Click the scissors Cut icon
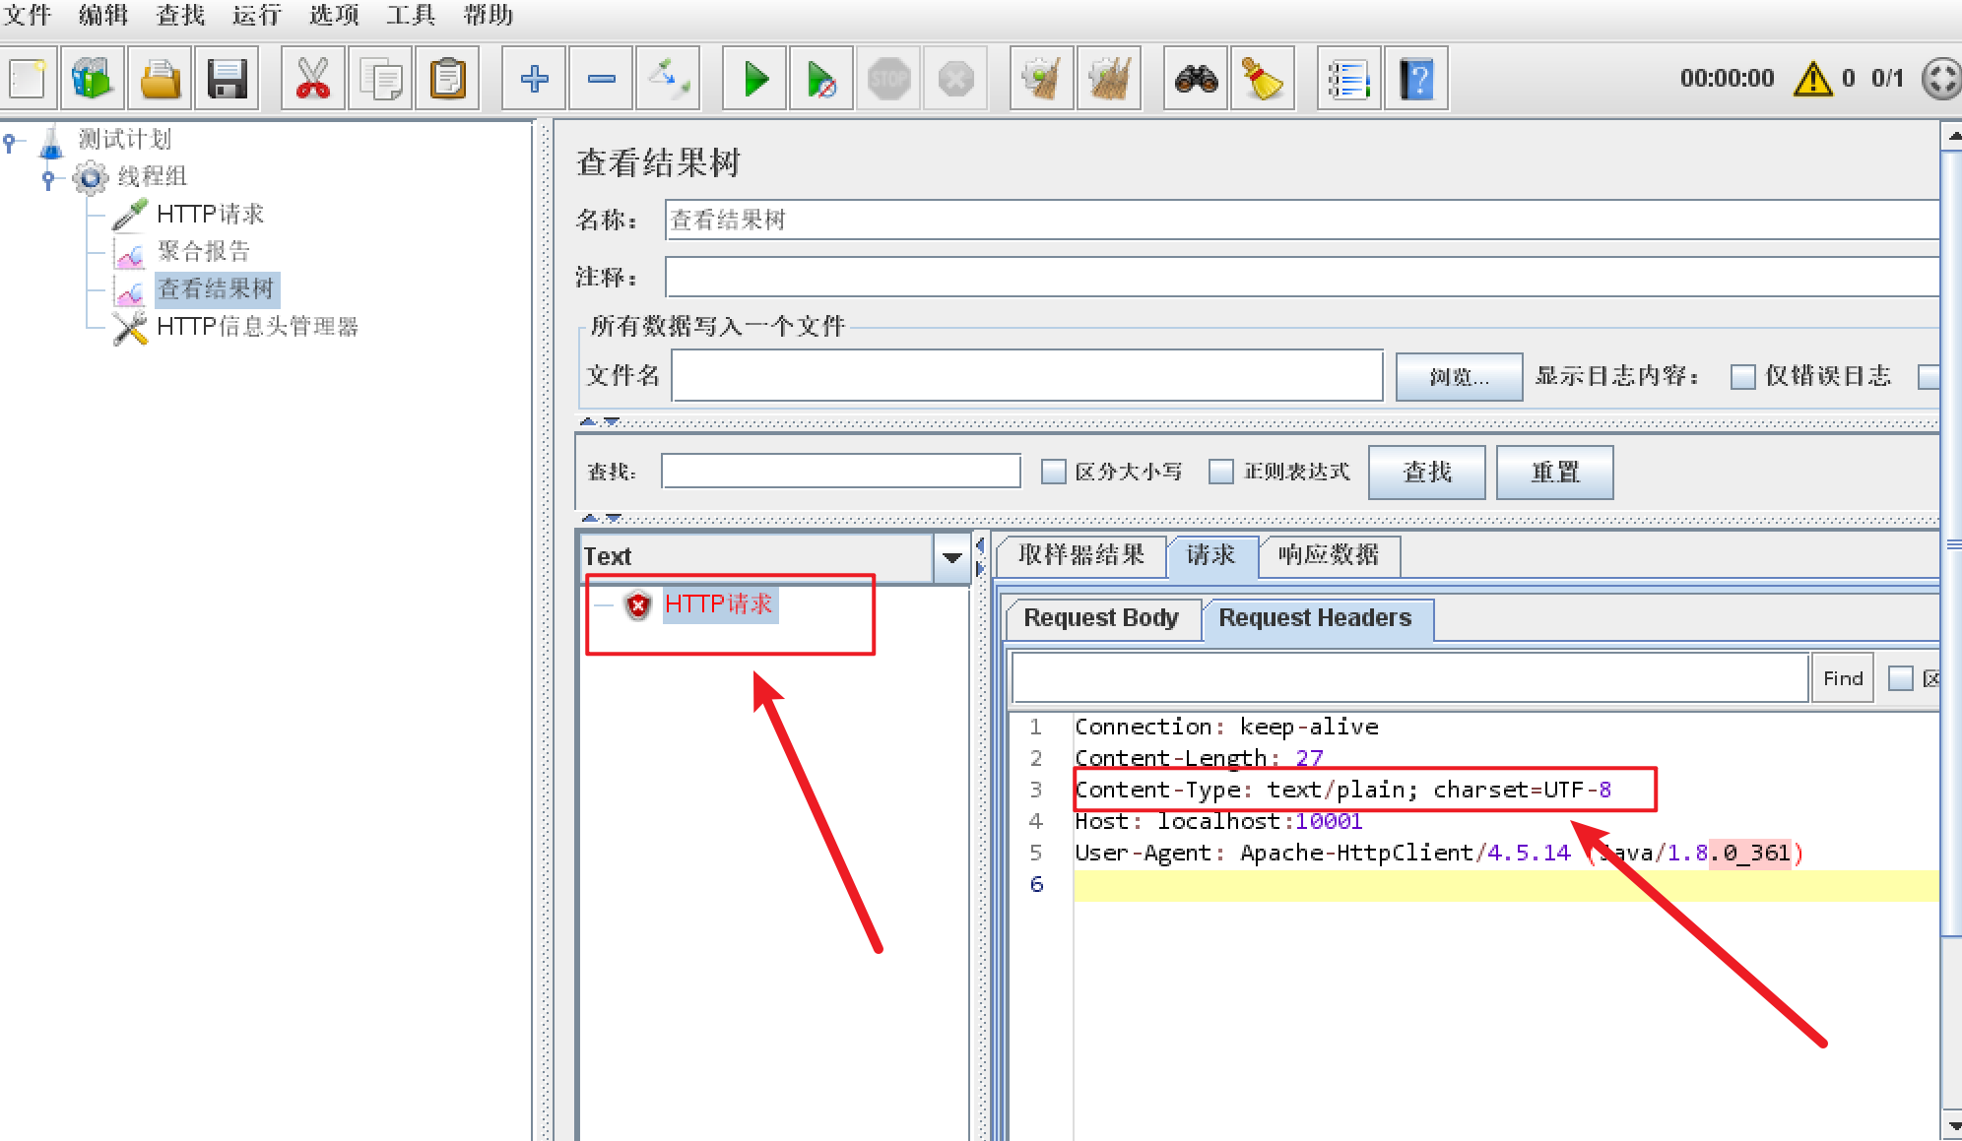The image size is (1962, 1141). point(313,79)
